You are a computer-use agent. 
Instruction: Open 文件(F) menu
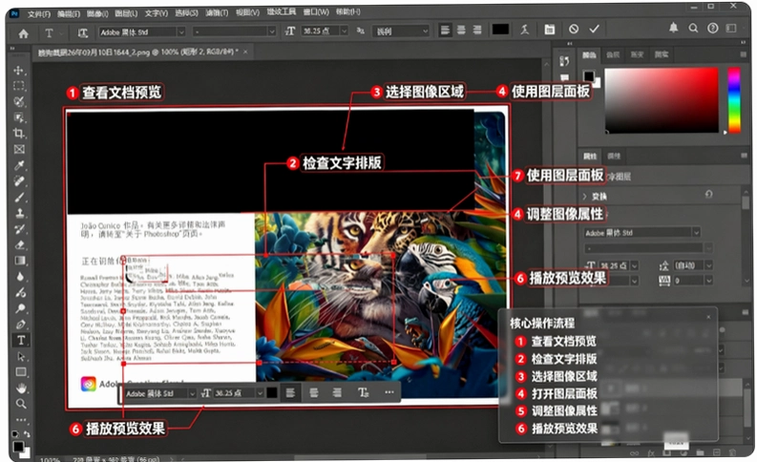[x=38, y=14]
